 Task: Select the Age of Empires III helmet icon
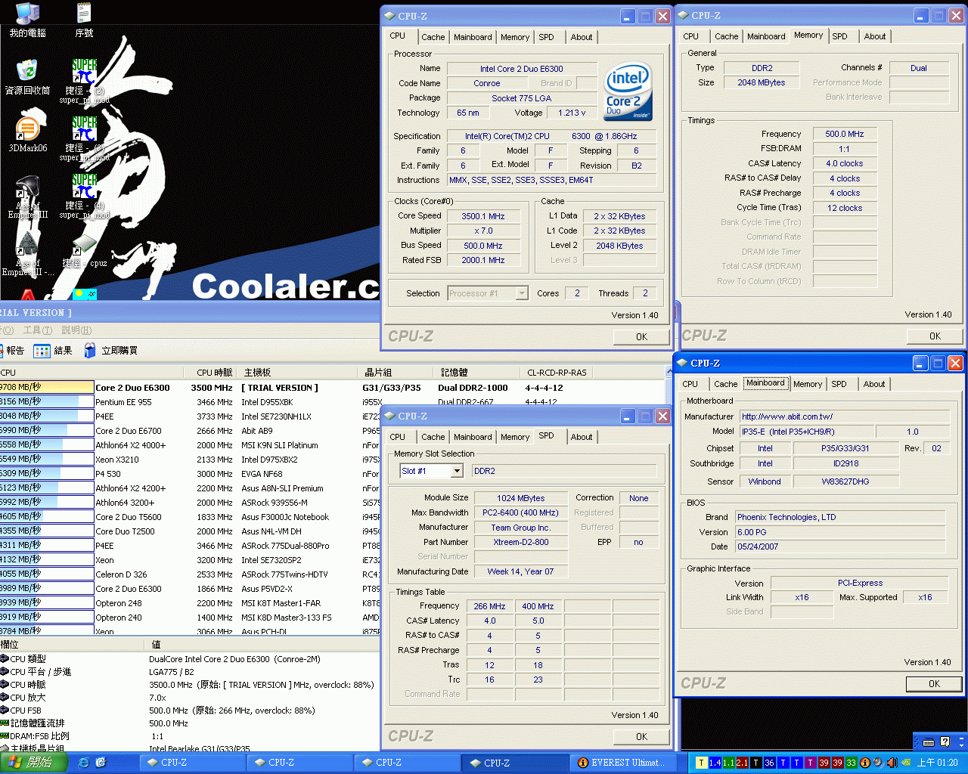[27, 197]
